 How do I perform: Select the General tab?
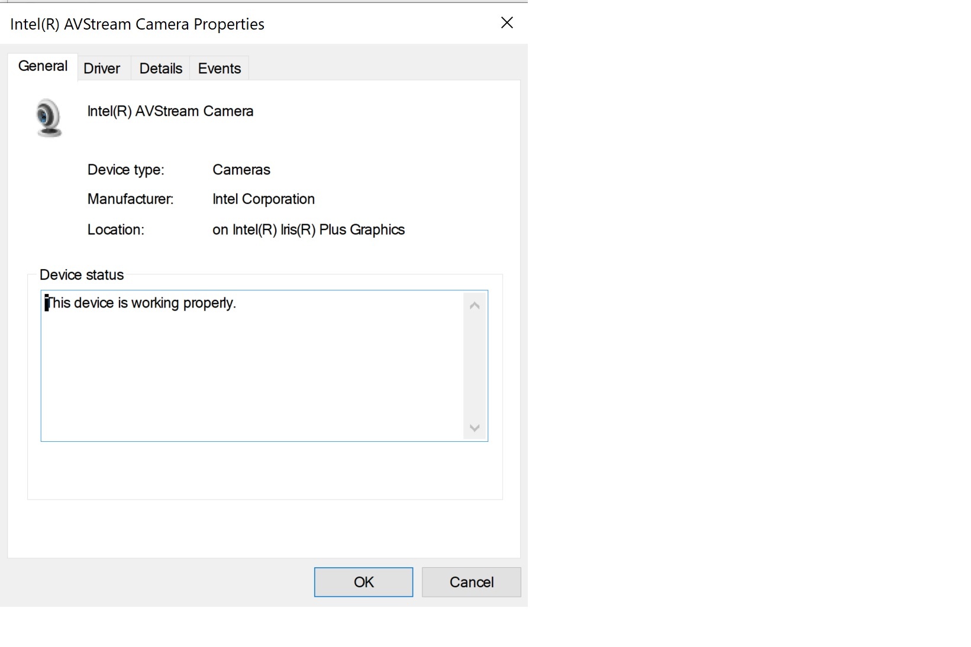coord(42,66)
